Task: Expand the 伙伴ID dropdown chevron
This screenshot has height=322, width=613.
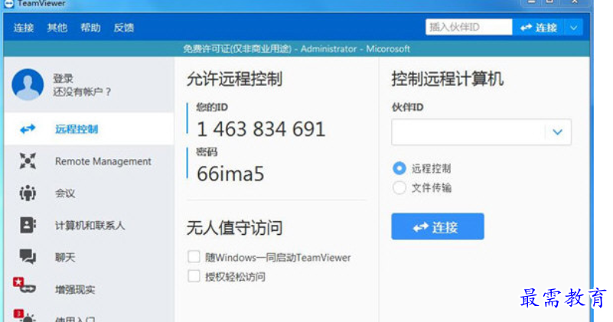Action: [x=558, y=132]
